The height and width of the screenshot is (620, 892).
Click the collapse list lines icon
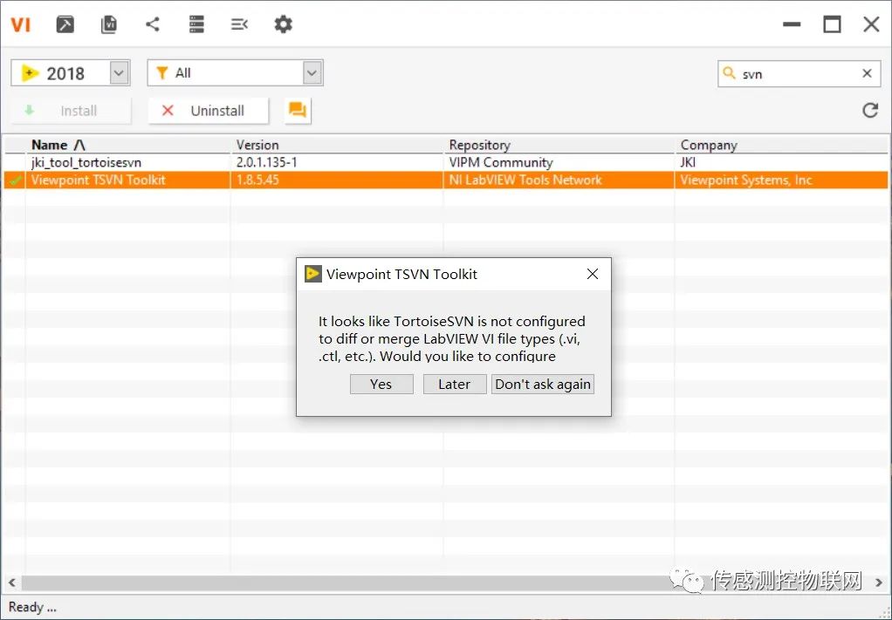pyautogui.click(x=239, y=24)
